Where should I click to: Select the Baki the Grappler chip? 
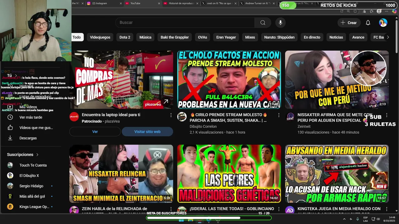[175, 37]
